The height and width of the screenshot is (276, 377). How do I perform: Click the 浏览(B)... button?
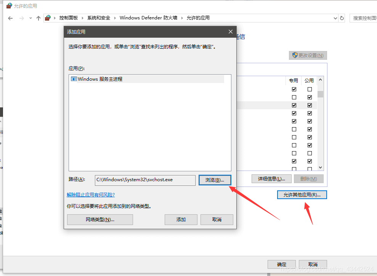tap(215, 180)
